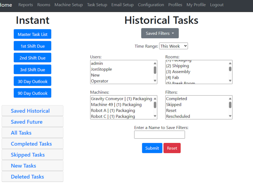Select Completed in the Filters list
The width and height of the screenshot is (253, 189).
click(x=176, y=99)
